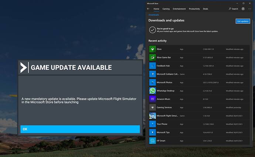255x157 pixels.
Task: Click the 'Microsoft Store' window title text
Action: (x=153, y=3)
